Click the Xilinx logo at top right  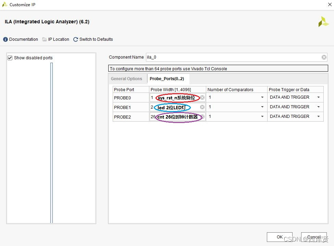tap(323, 22)
